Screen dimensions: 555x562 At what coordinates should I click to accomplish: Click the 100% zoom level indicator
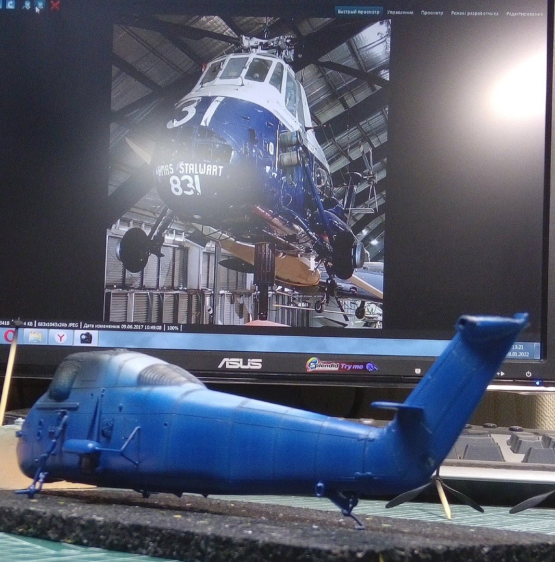click(x=173, y=328)
